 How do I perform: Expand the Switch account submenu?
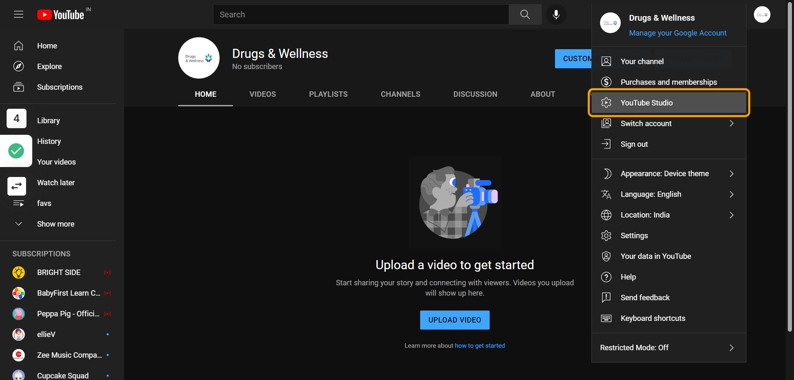(669, 123)
